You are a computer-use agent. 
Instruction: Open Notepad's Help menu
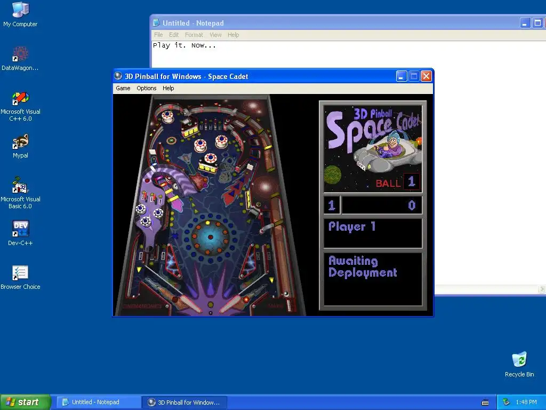pos(234,35)
